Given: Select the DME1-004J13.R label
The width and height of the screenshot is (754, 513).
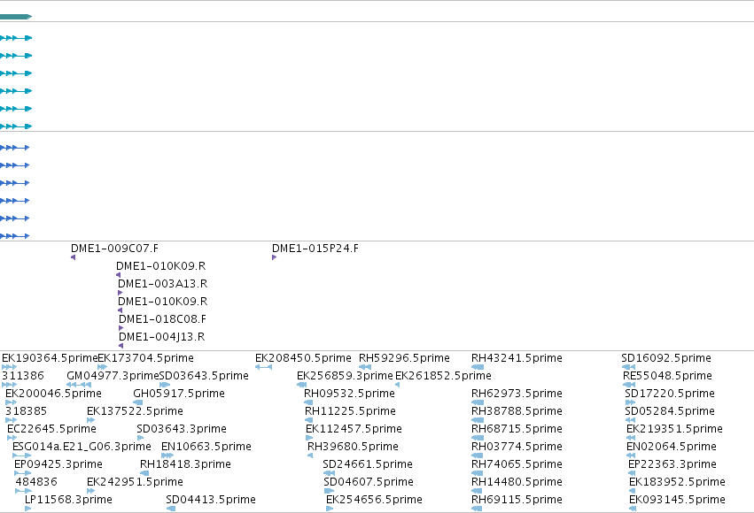Looking at the screenshot, I should pyautogui.click(x=161, y=337).
